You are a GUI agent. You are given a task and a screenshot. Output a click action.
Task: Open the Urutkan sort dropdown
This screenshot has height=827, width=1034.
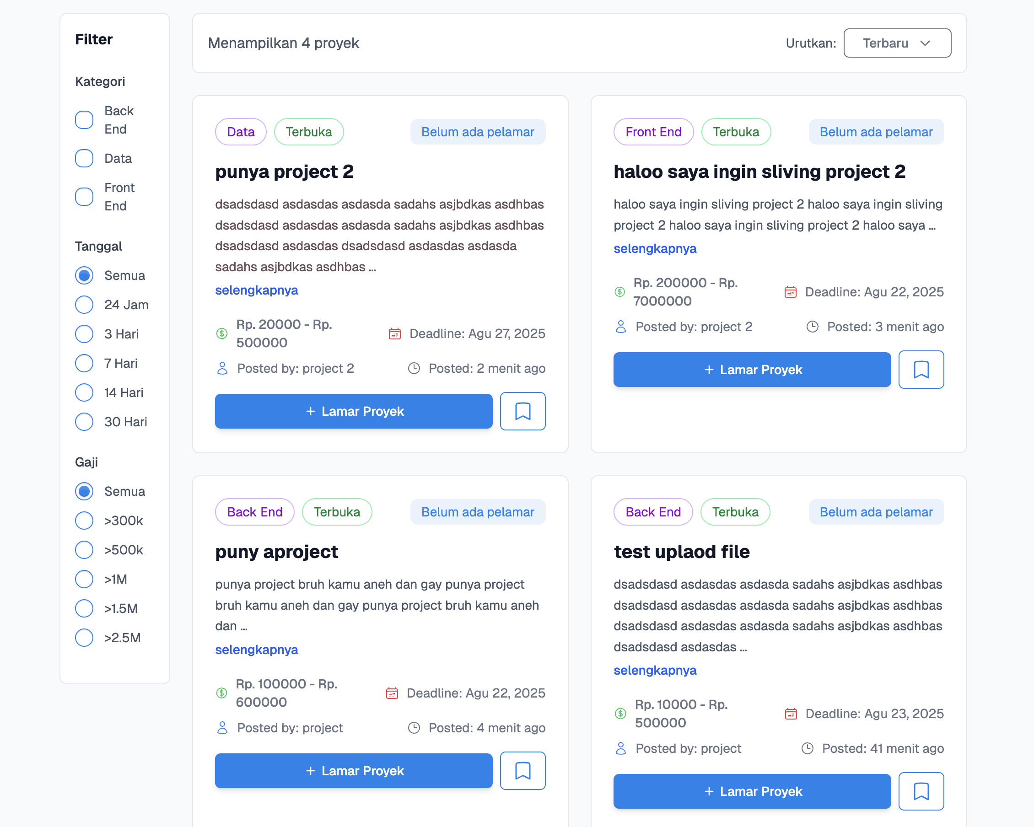(897, 43)
